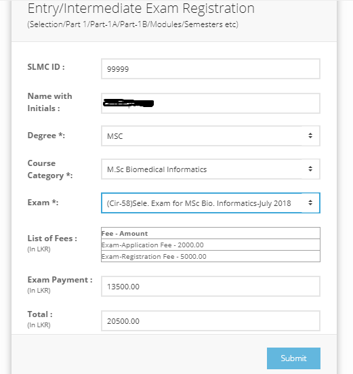Click the arrow icon on the Exam selector

coord(310,203)
